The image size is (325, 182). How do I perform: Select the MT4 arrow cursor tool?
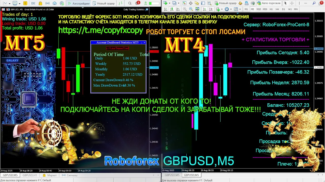(x=285, y=3)
